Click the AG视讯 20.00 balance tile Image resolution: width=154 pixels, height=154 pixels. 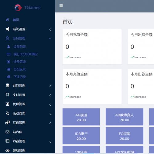click(81, 117)
